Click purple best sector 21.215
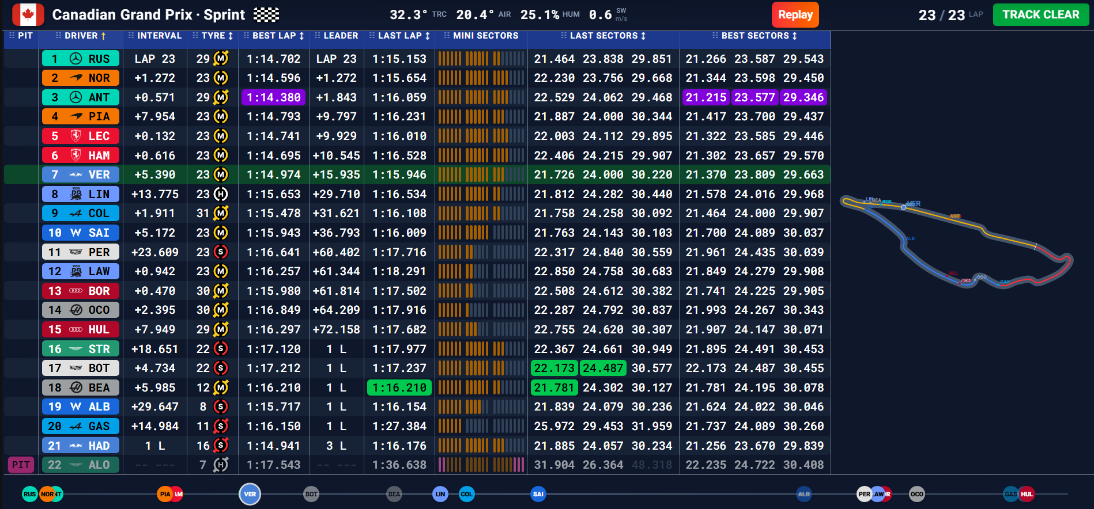 click(706, 97)
